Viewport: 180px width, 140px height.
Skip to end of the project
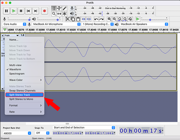pos(36,11)
